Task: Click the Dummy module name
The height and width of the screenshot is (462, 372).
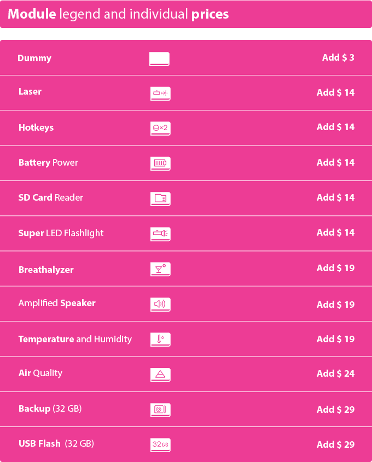Action: click(34, 59)
